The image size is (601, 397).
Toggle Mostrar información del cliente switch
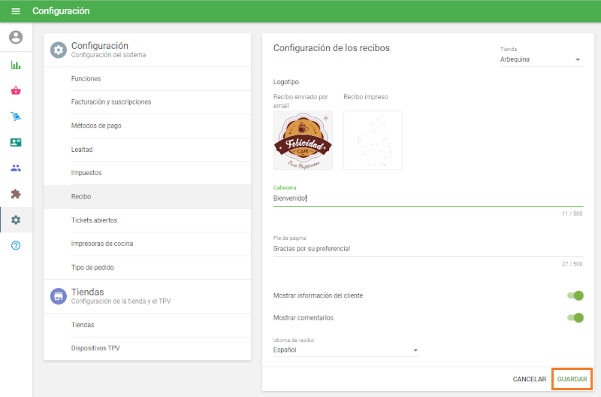tap(575, 295)
